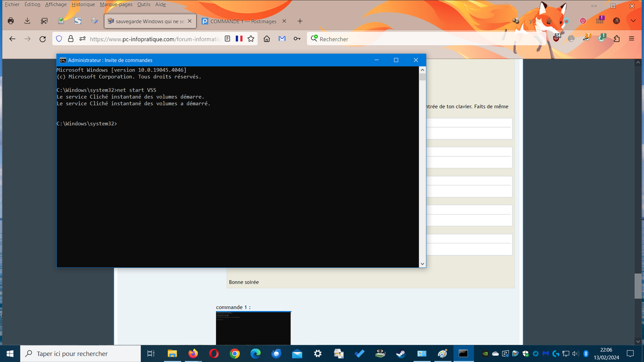The width and height of the screenshot is (644, 362).
Task: Click the French flag translate icon
Action: click(x=239, y=39)
